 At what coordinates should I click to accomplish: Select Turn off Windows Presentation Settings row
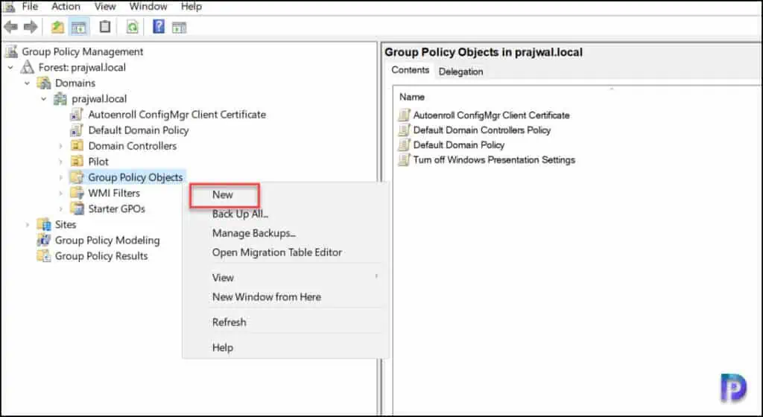pos(494,159)
